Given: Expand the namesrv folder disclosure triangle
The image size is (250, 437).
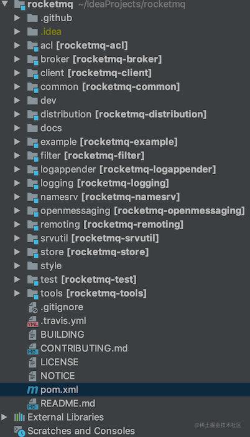Looking at the screenshot, I should [x=17, y=197].
